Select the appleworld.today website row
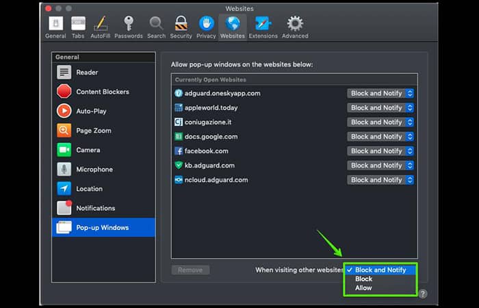Image resolution: width=479 pixels, height=308 pixels. pyautogui.click(x=294, y=107)
